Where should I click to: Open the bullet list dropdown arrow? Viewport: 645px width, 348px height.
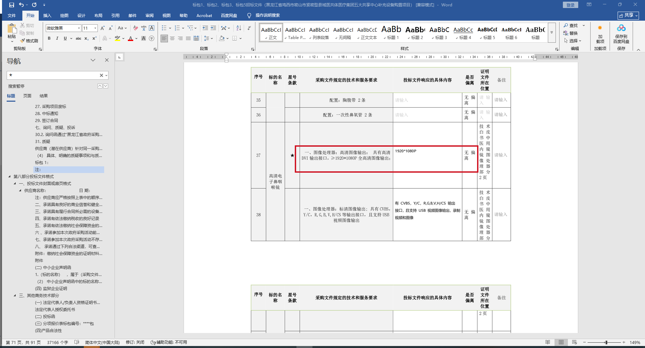click(x=170, y=28)
